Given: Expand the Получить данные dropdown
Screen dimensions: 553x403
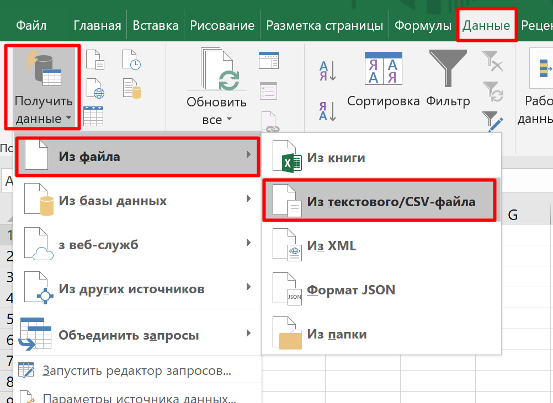Looking at the screenshot, I should (44, 110).
